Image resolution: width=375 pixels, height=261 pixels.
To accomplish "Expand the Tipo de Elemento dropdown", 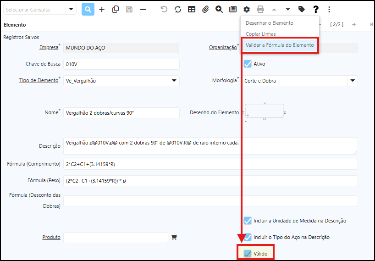I will click(174, 81).
